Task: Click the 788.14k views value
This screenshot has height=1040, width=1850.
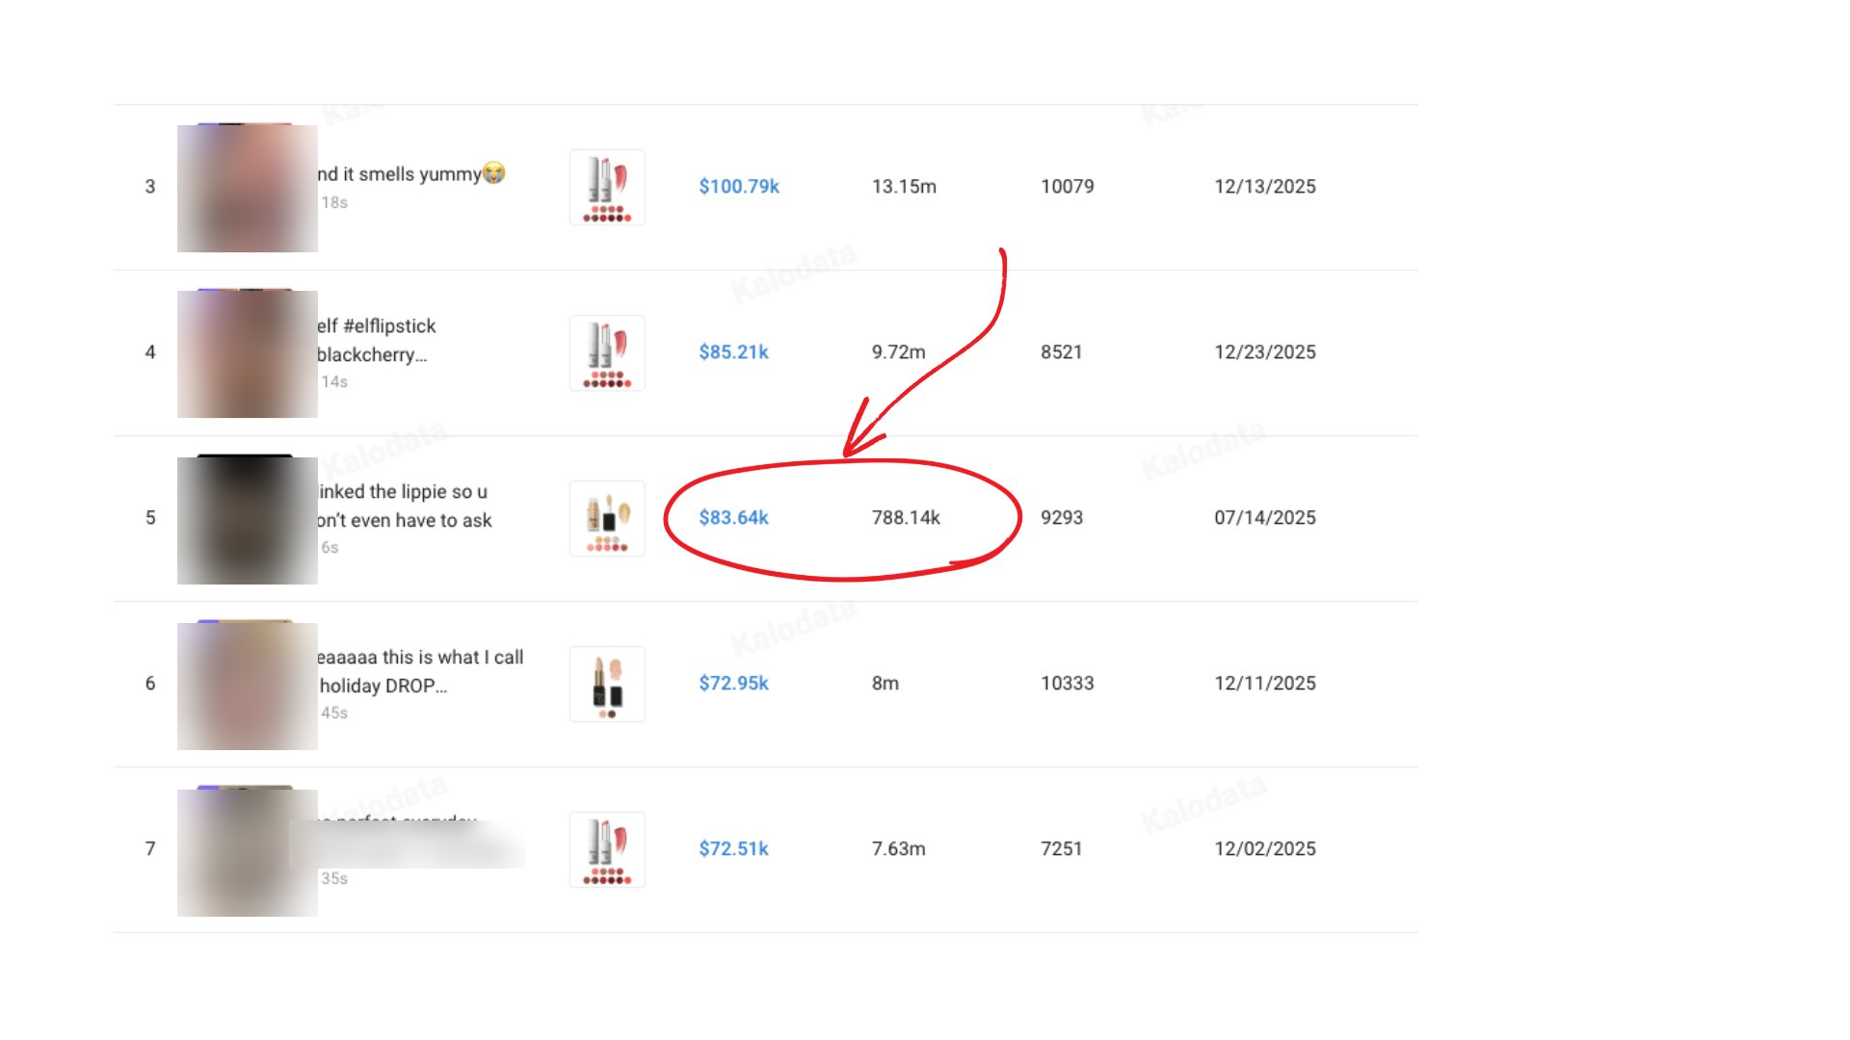Action: 906,517
